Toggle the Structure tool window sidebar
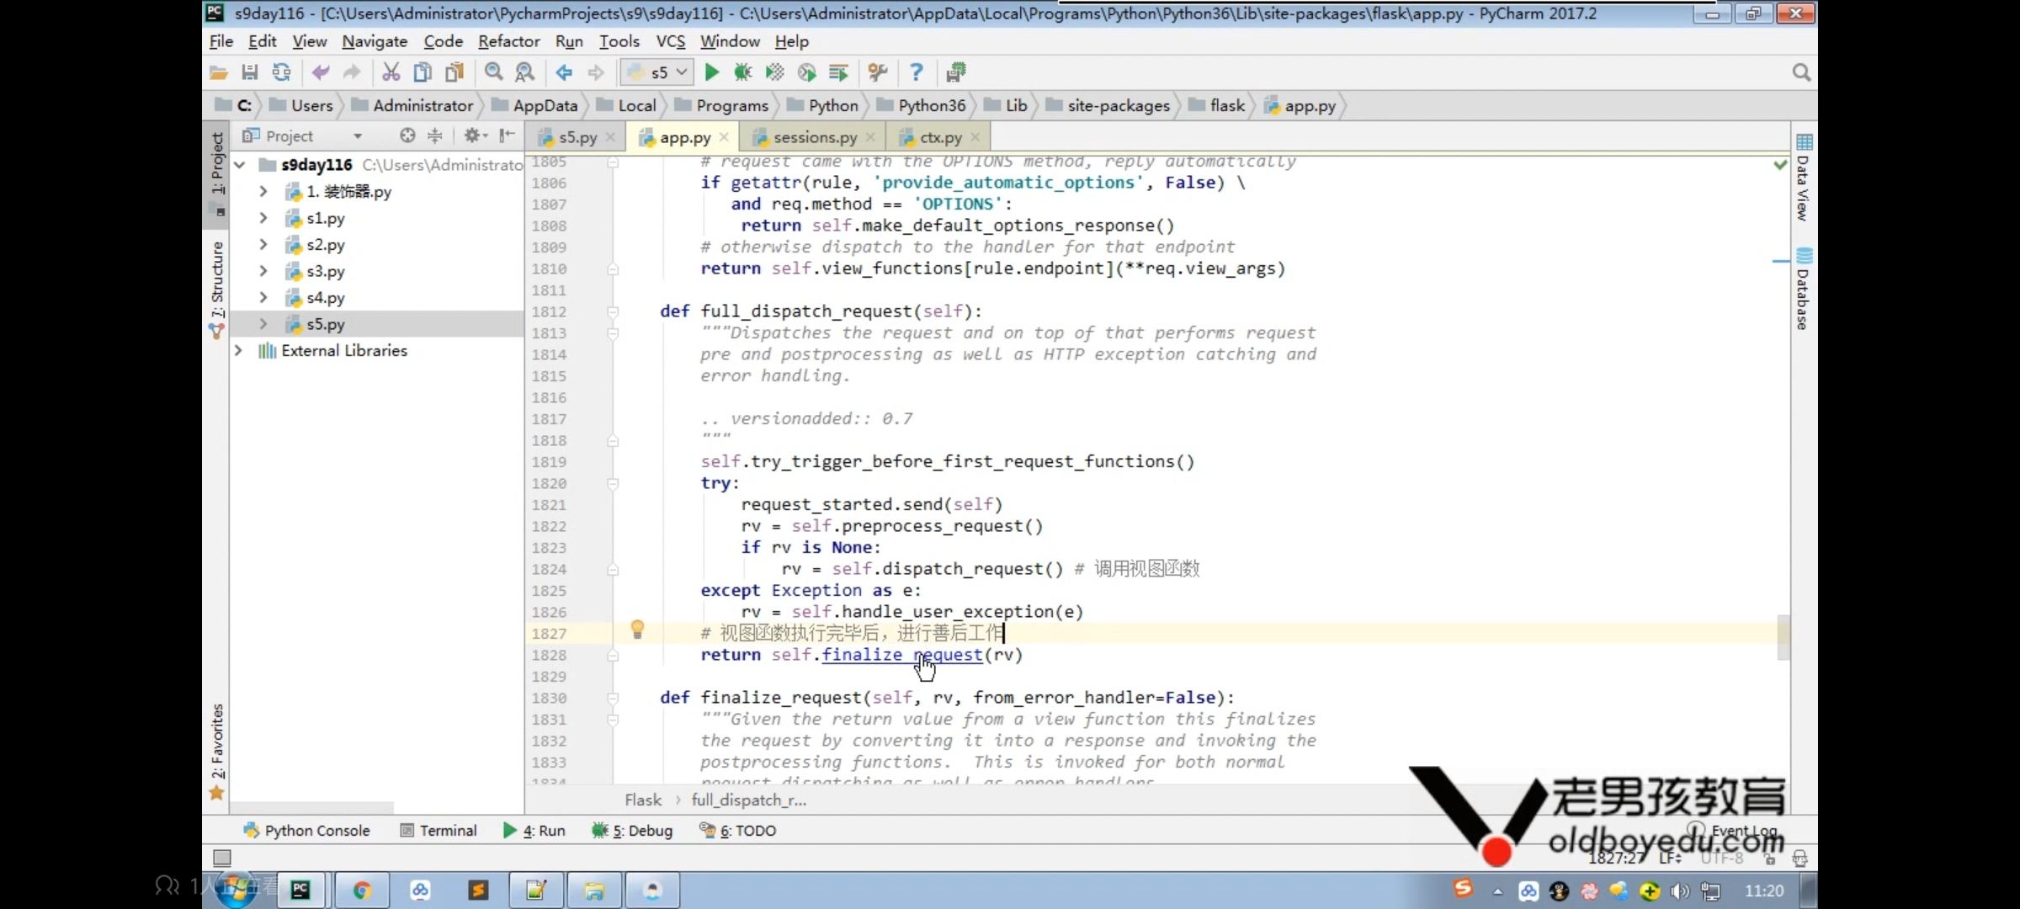The height and width of the screenshot is (909, 2020). coord(217,282)
